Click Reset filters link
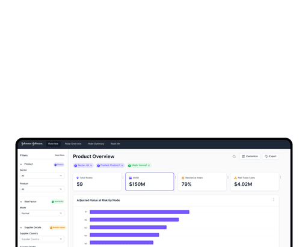Image resolution: width=308 pixels, height=247 pixels. pyautogui.click(x=60, y=155)
